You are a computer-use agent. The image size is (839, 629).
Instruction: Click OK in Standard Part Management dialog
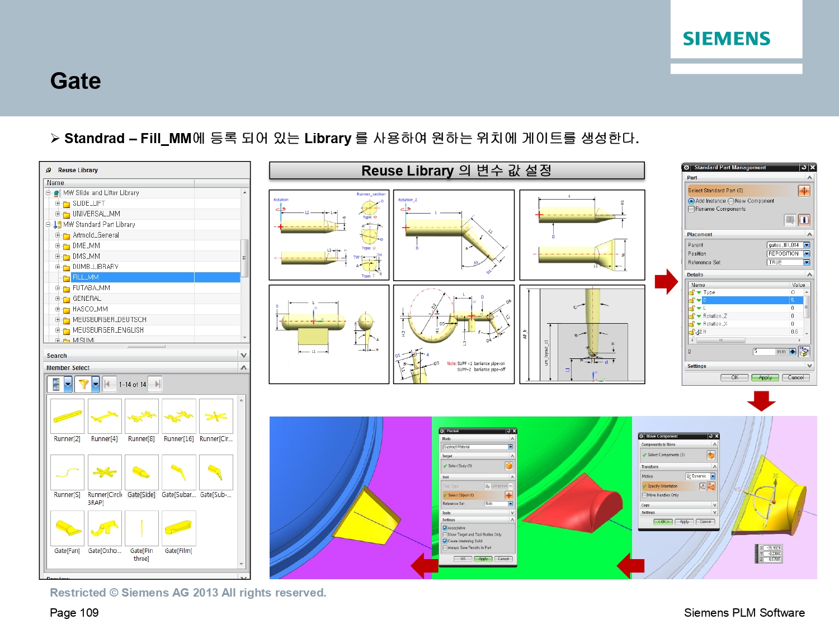[x=735, y=377]
